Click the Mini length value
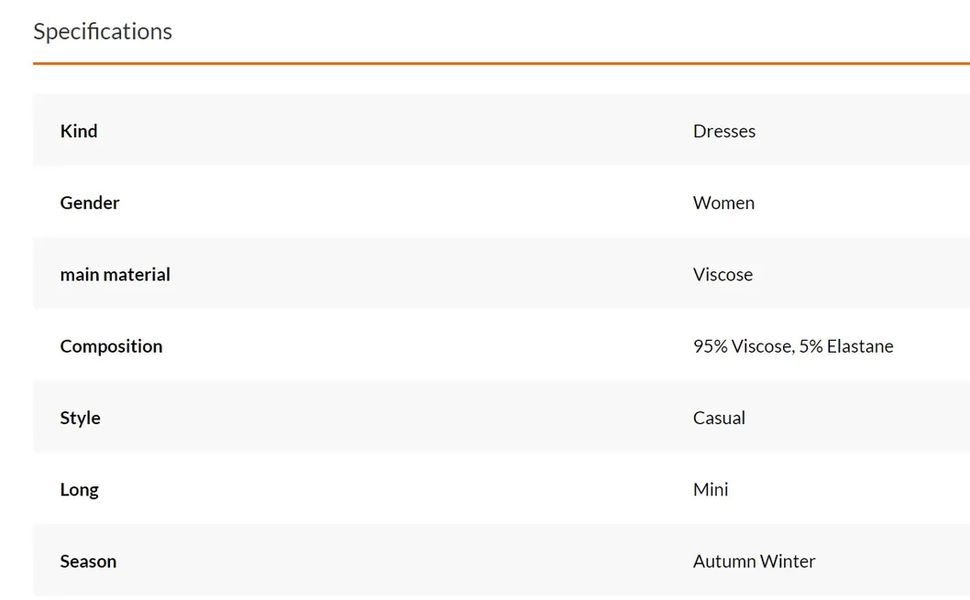The image size is (970, 600). (711, 489)
